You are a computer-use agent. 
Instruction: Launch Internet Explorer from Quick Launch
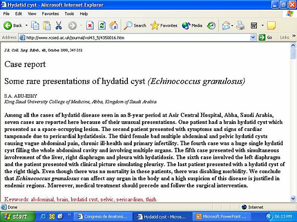tap(43, 216)
